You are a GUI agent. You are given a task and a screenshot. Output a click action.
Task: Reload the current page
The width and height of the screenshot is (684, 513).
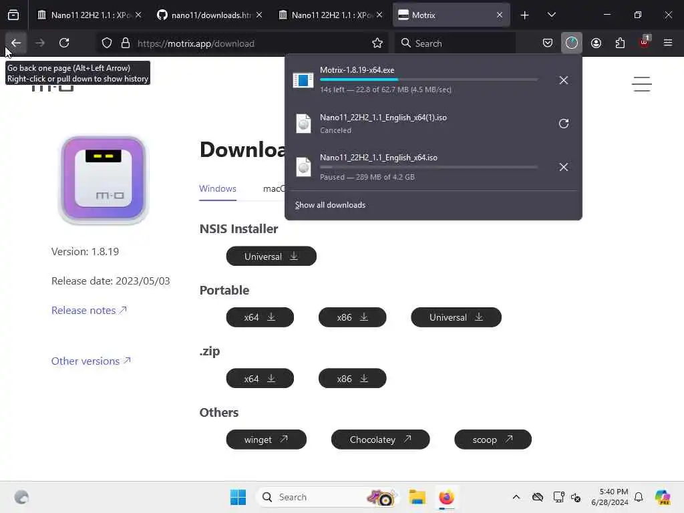click(64, 43)
